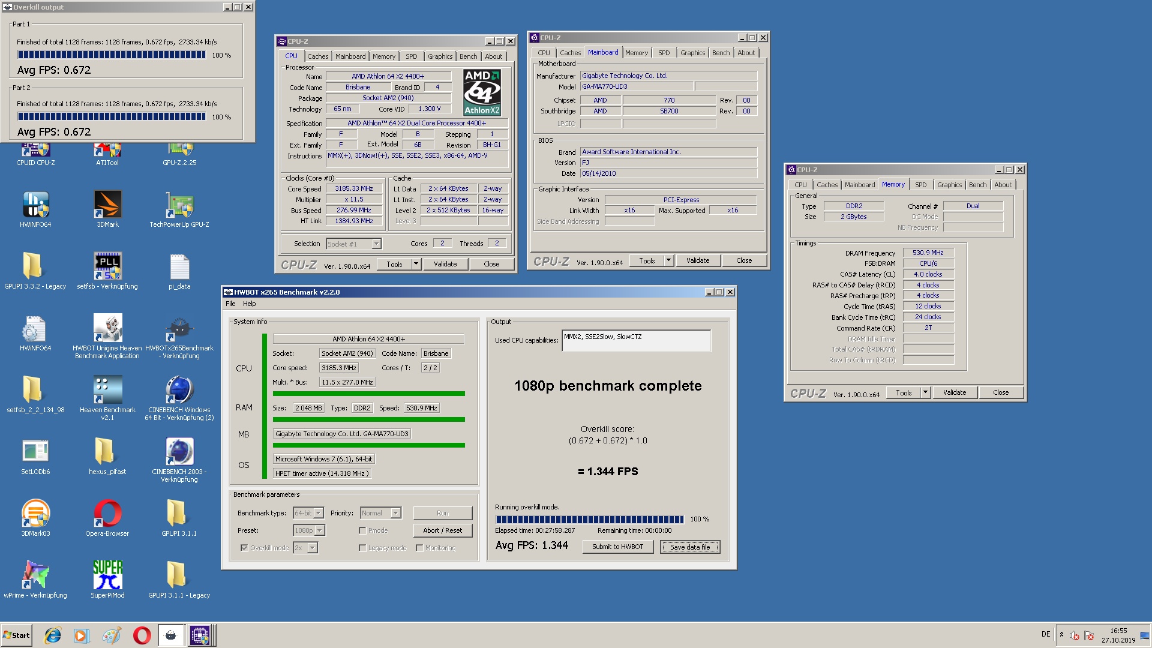Launch the 3DMark desktop icon
The image size is (1152, 648).
[107, 210]
